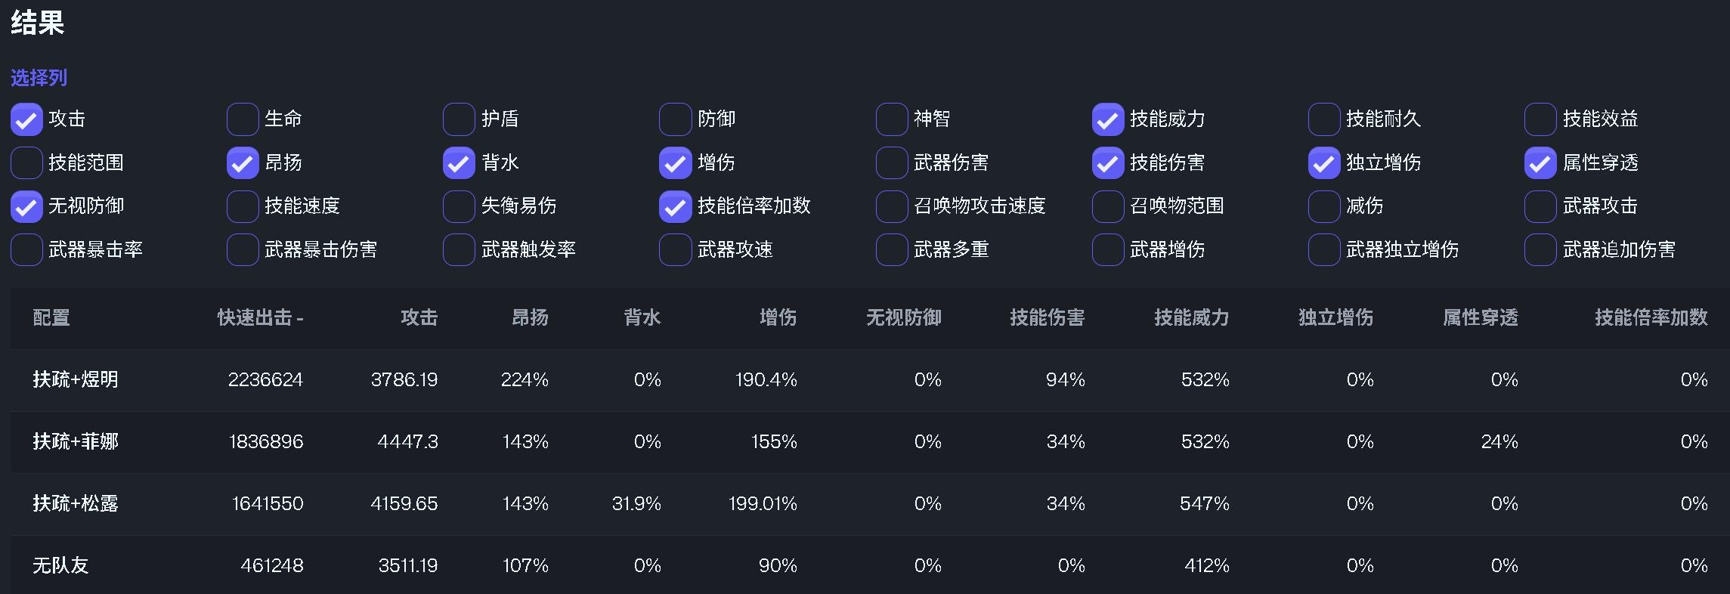Enable the 技能范围 column
Viewport: 1730px width, 594px height.
[26, 163]
